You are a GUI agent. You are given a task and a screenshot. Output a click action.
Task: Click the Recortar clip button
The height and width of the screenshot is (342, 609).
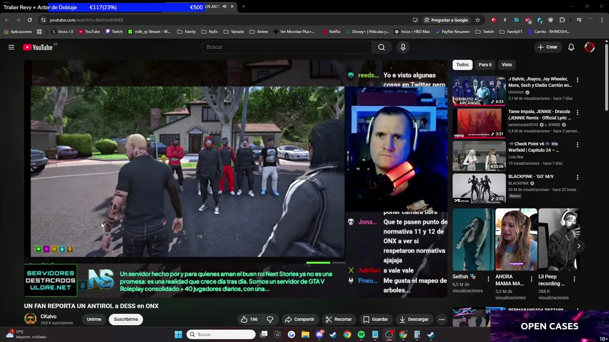[338, 319]
